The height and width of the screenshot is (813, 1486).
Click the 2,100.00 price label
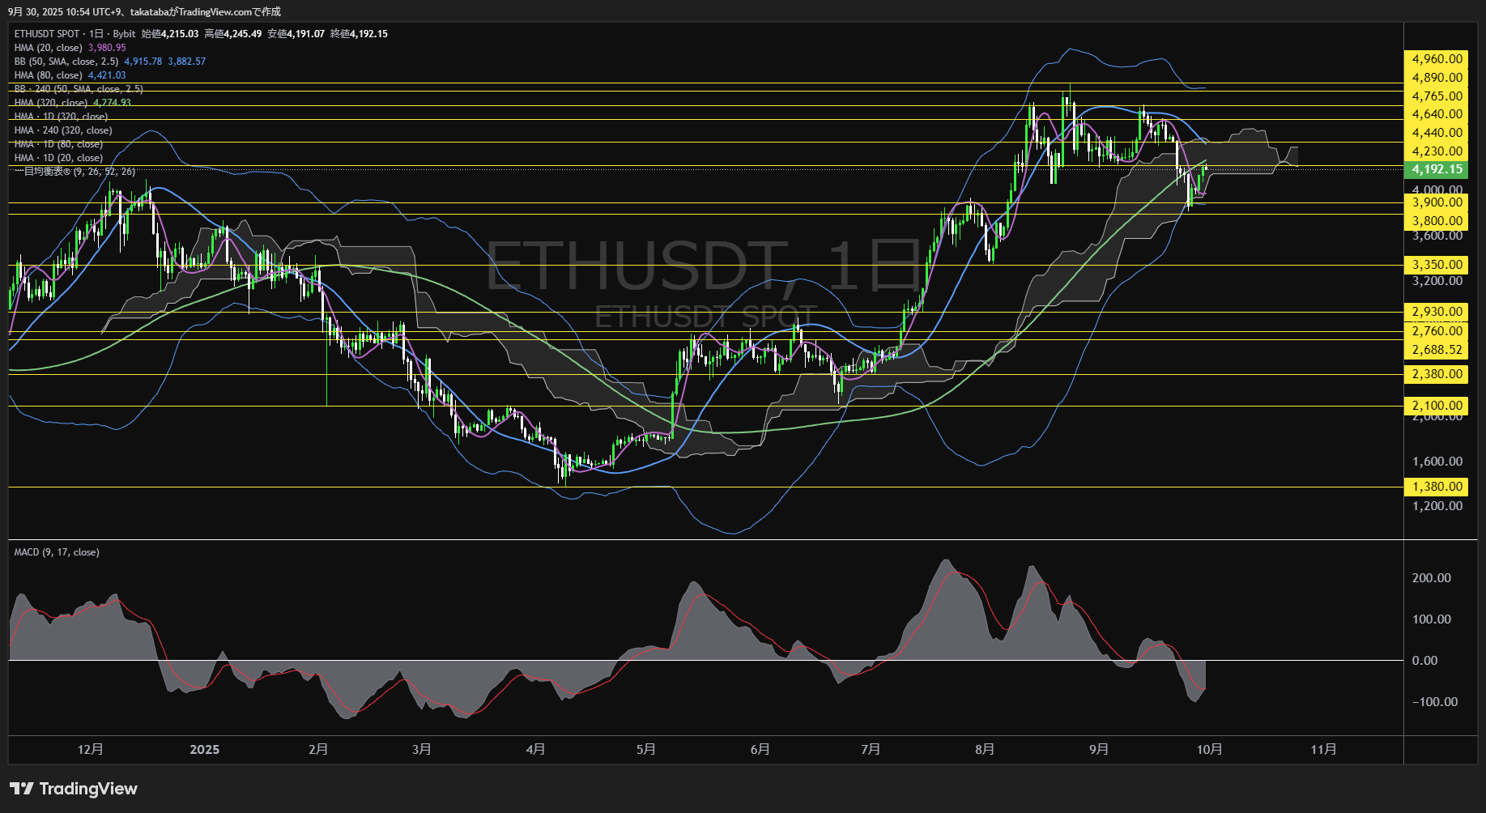[1437, 406]
